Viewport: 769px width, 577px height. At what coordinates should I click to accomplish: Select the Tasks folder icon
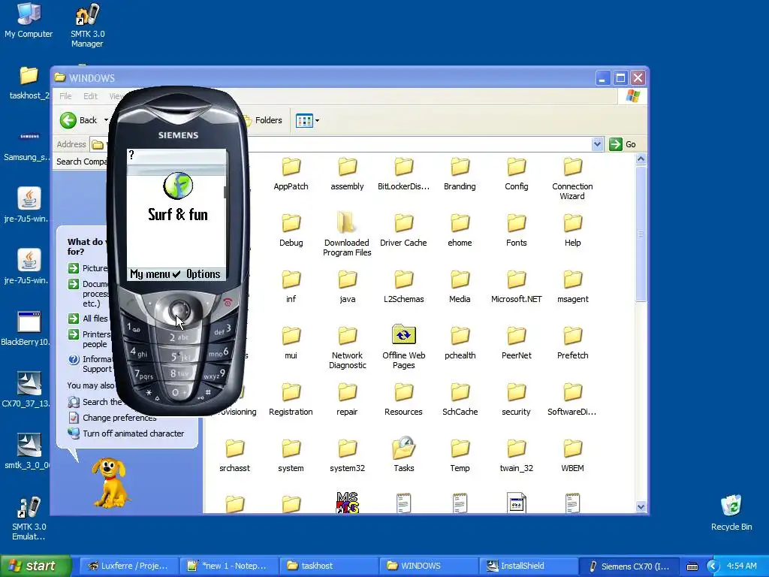click(403, 448)
